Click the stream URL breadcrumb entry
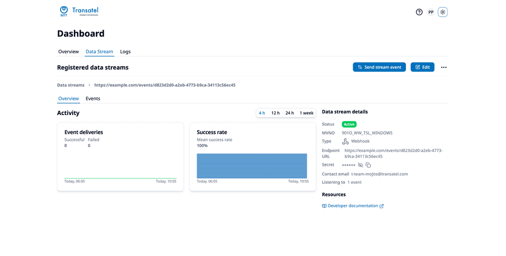 pyautogui.click(x=165, y=86)
